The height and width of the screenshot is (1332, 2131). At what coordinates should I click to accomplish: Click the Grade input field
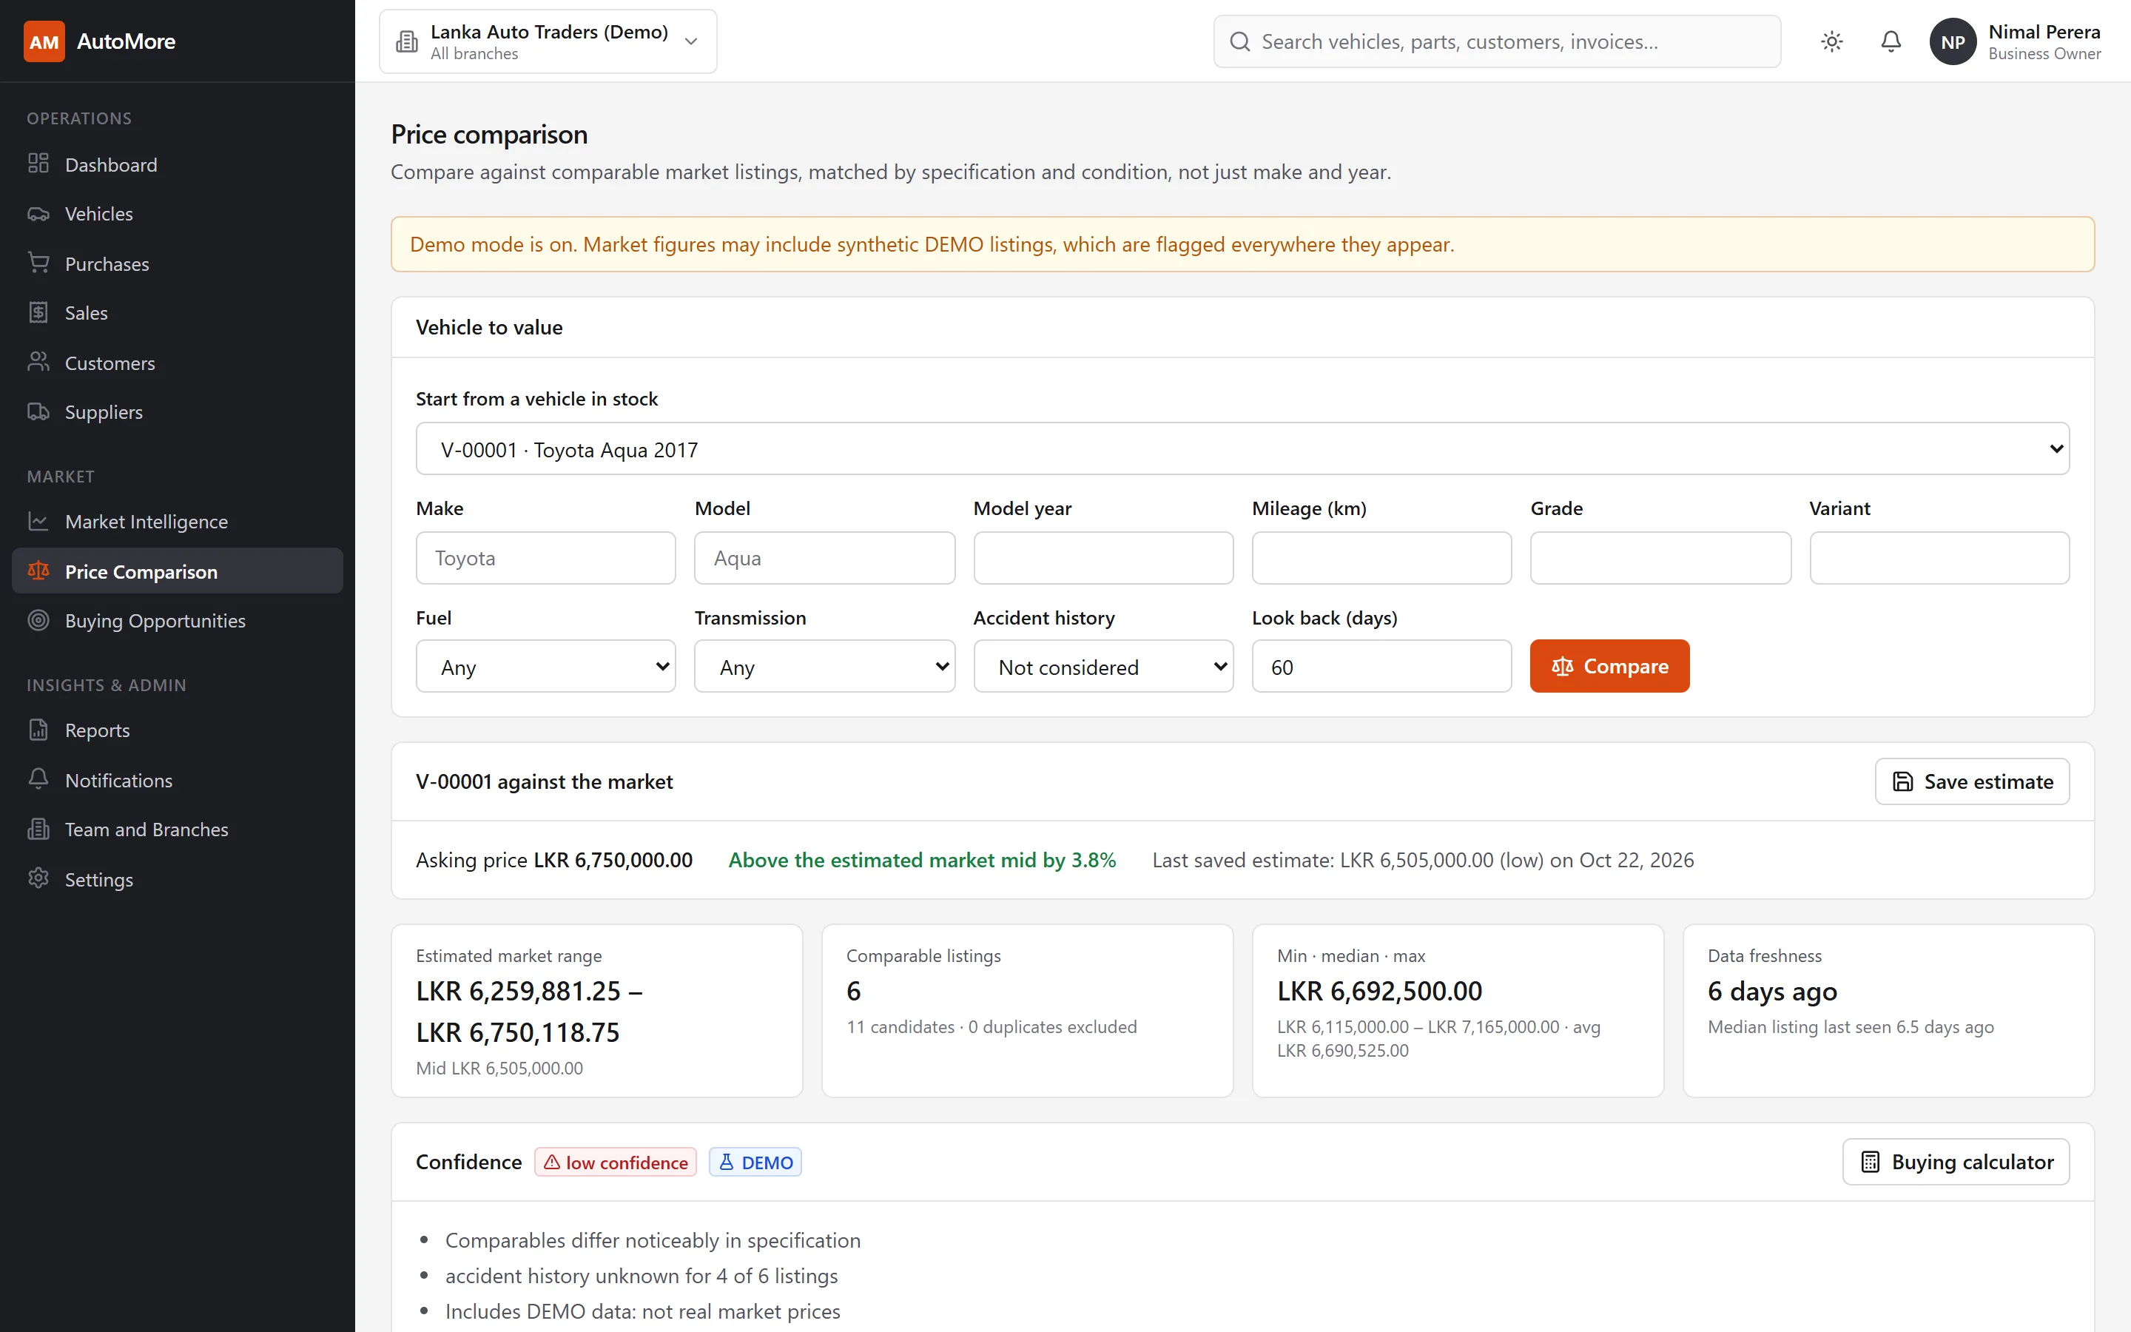[1660, 558]
